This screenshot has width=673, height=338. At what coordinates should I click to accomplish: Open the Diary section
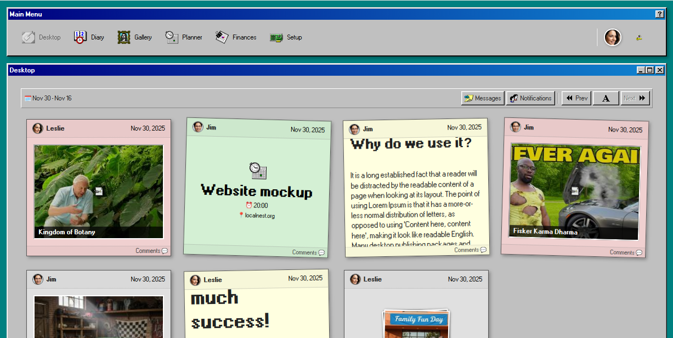(89, 37)
